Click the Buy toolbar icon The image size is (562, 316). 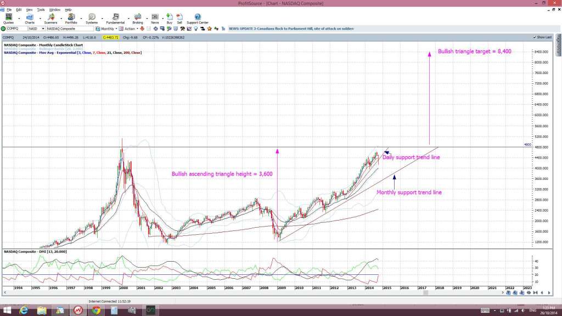coord(170,19)
